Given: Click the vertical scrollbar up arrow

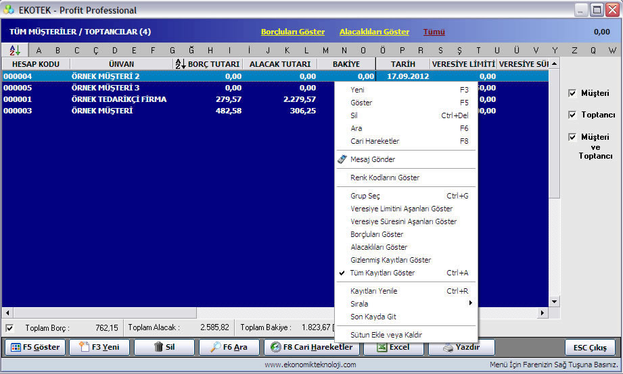Looking at the screenshot, I should click(554, 64).
